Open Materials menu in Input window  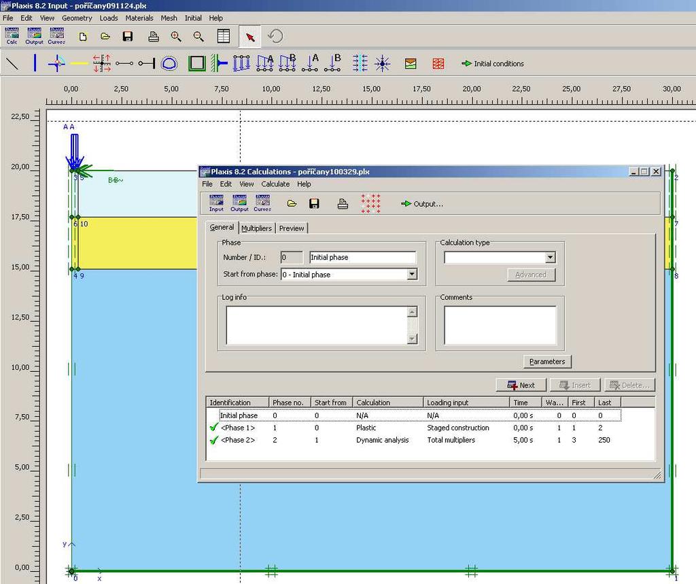point(139,18)
